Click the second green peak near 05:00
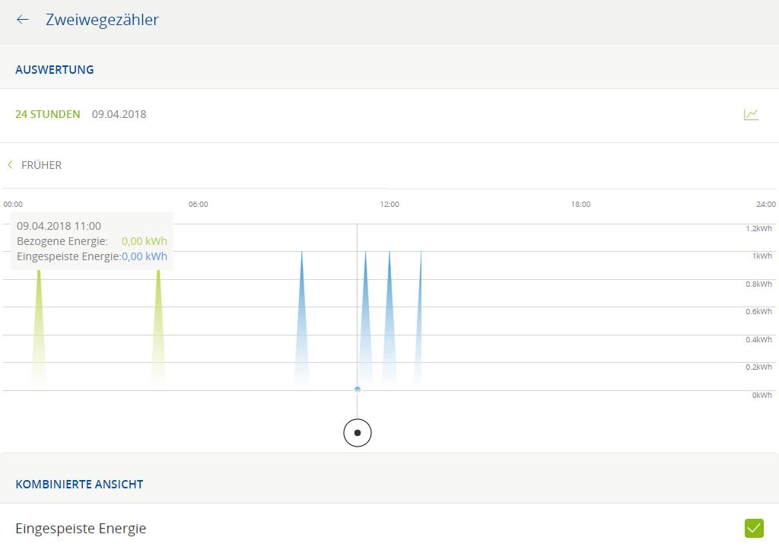The image size is (779, 550). click(x=158, y=327)
